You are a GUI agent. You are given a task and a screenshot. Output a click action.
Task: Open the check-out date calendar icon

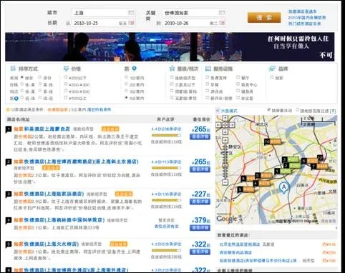222,23
